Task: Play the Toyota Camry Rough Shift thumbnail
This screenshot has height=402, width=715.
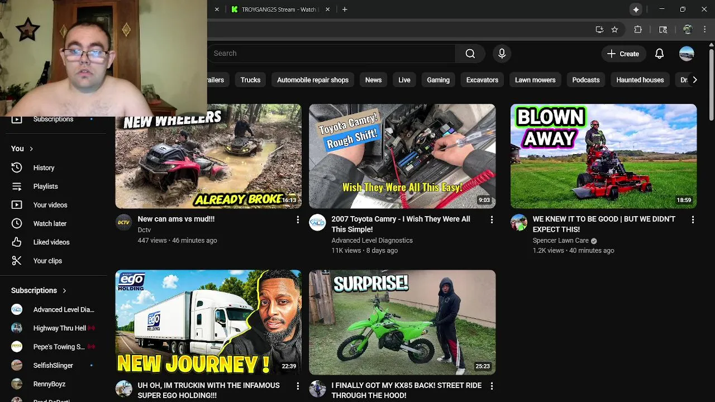Action: pos(402,156)
